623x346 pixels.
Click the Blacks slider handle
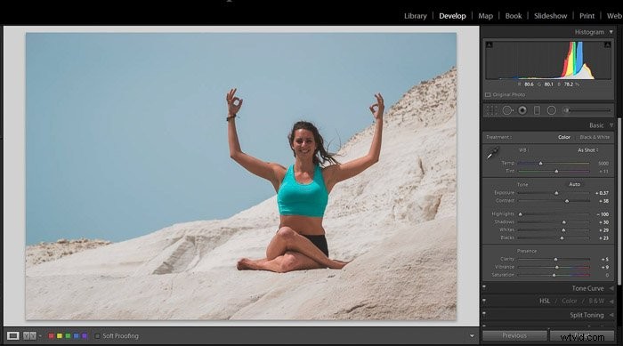pos(562,238)
